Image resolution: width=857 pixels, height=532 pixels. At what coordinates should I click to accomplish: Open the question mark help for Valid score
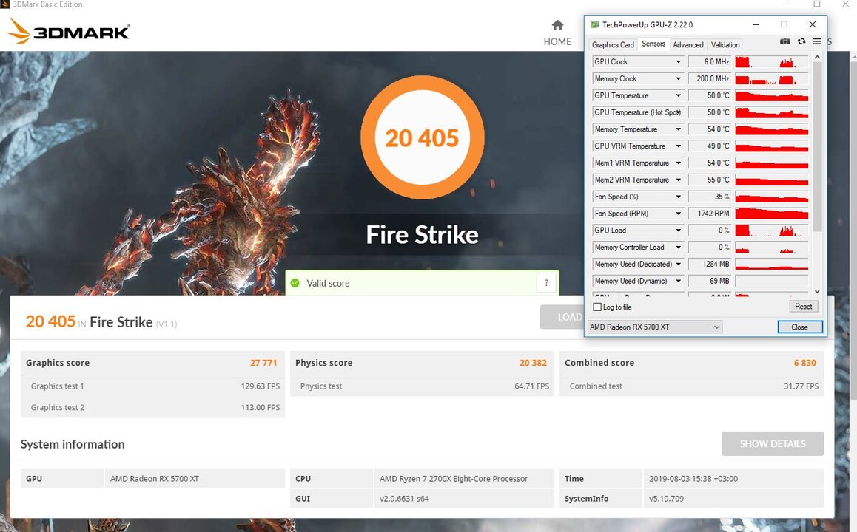pos(546,283)
